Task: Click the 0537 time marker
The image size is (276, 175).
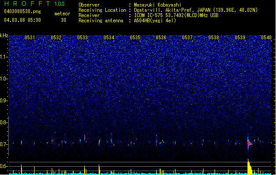Action: (187, 37)
